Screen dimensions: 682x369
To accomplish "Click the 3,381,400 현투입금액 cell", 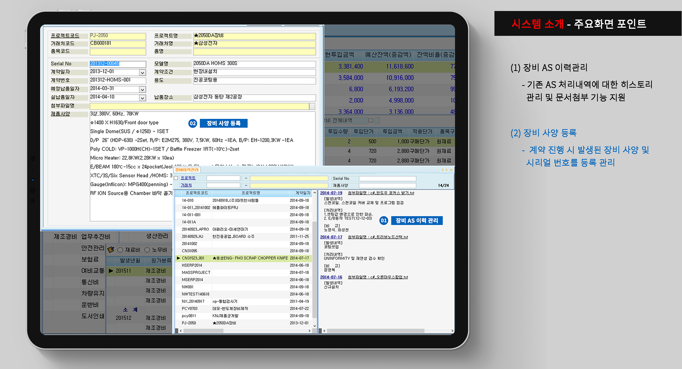I will 350,66.
